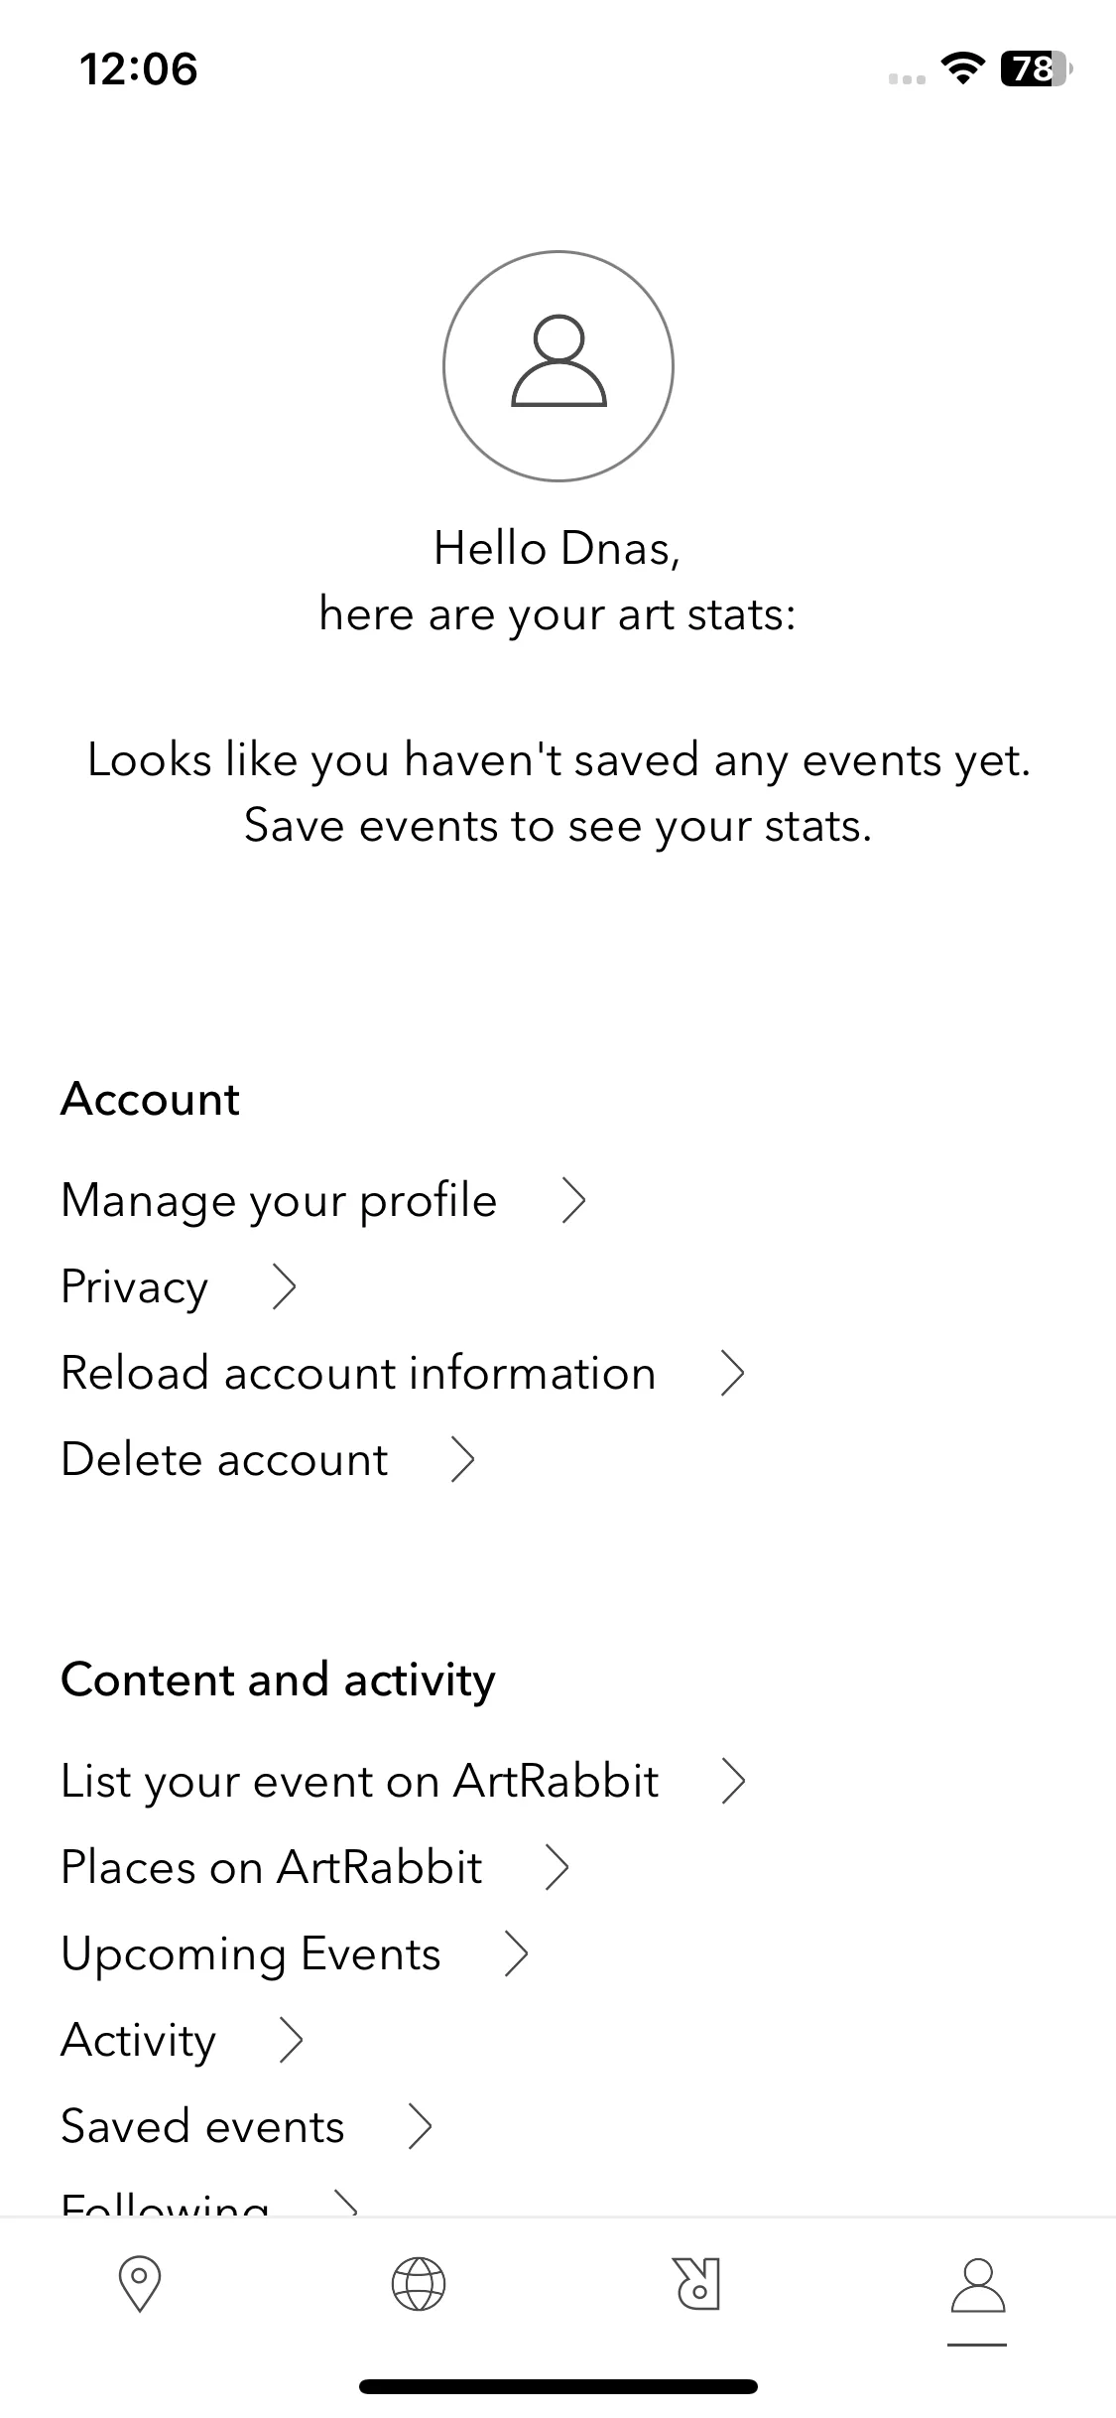This screenshot has height=2418, width=1116.
Task: Select the profile person tab icon
Action: coord(978,2284)
